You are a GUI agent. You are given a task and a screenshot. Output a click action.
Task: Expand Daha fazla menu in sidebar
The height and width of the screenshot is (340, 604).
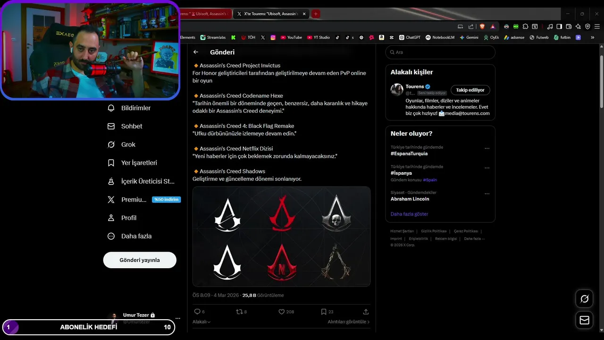tap(129, 236)
